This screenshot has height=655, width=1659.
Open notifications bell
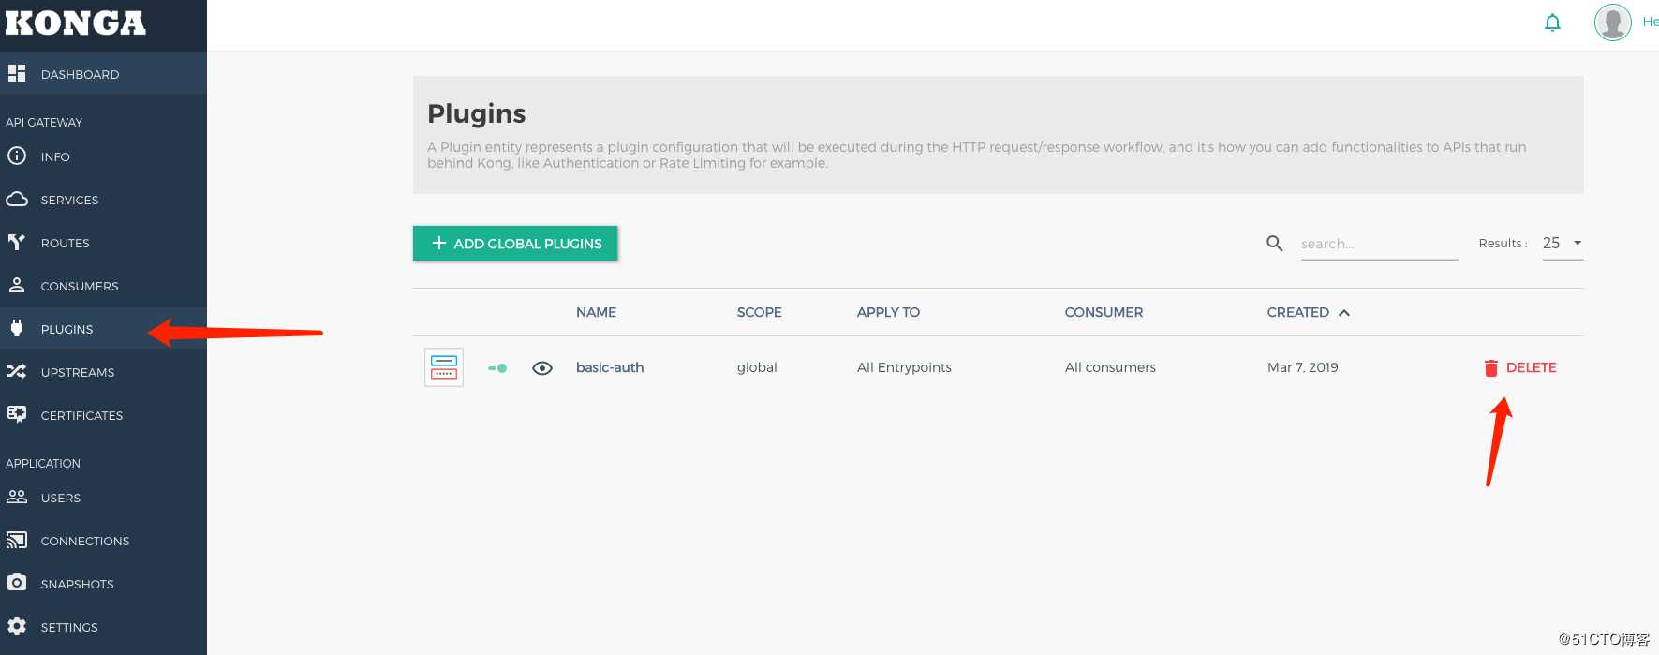[x=1552, y=22]
